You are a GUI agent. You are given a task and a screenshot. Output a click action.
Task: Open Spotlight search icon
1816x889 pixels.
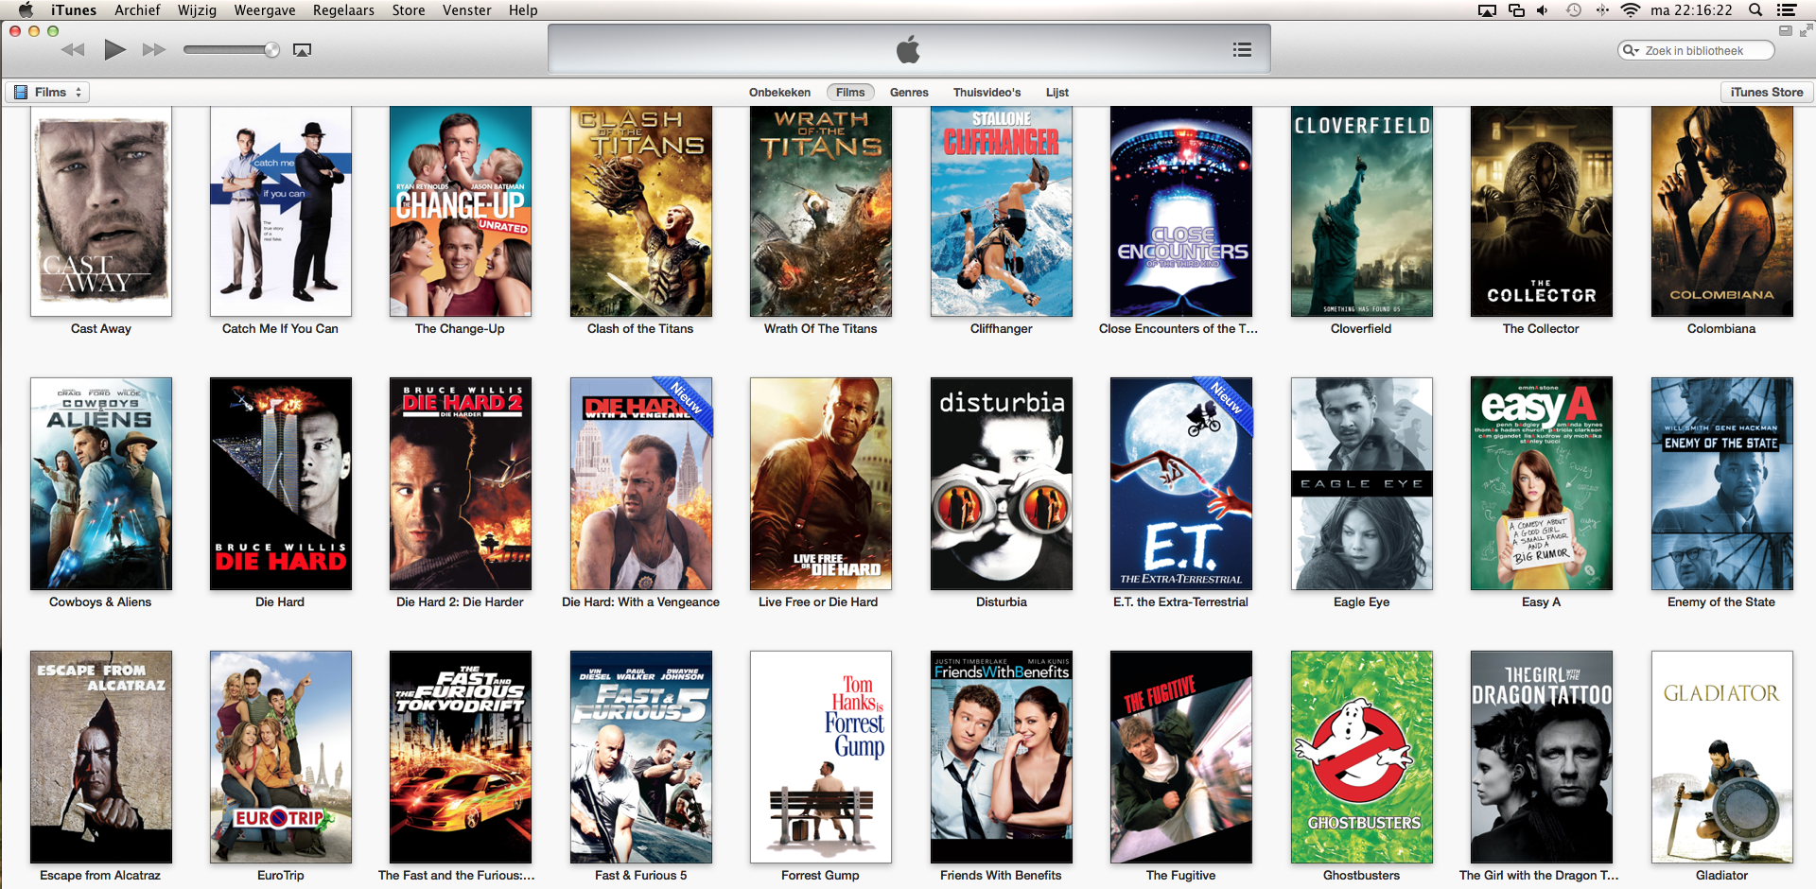tap(1755, 10)
